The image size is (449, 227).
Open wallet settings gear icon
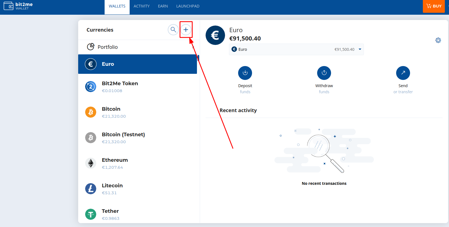[438, 40]
